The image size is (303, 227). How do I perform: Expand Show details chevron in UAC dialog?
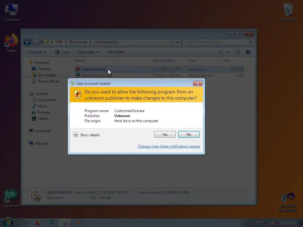click(75, 135)
